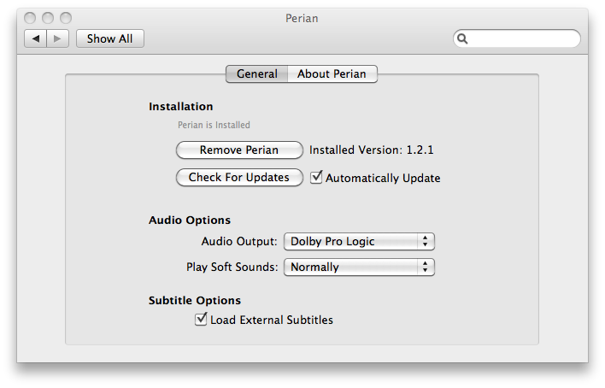The height and width of the screenshot is (388, 605).
Task: Uncheck Load External Subtitles
Action: click(x=201, y=320)
